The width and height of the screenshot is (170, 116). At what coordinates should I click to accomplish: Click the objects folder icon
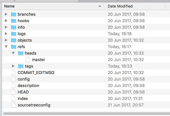point(14,40)
